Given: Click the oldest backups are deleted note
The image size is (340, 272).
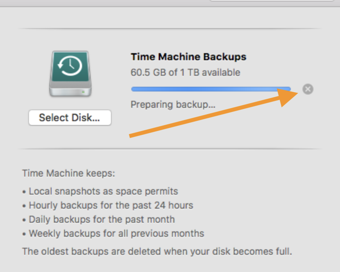Looking at the screenshot, I should pyautogui.click(x=157, y=251).
